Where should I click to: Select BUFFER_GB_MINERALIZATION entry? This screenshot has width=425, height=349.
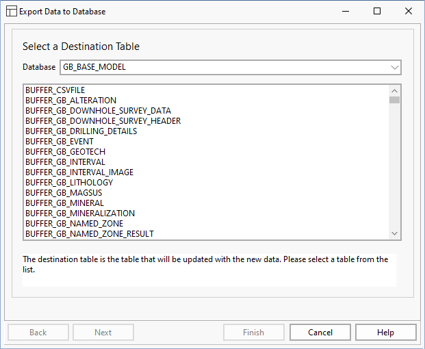[80, 214]
